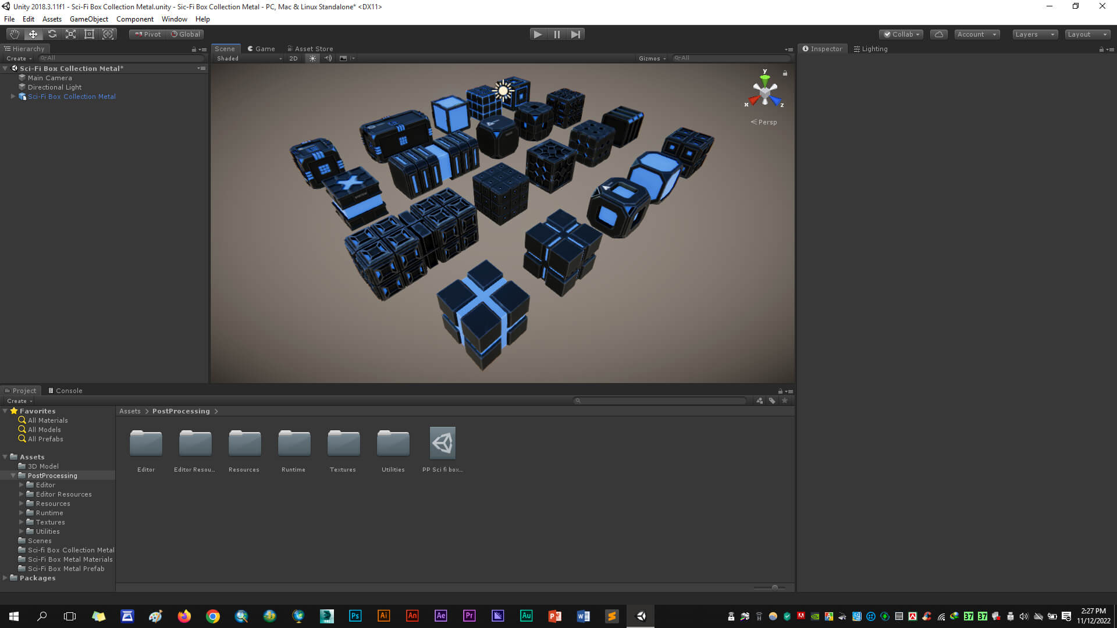
Task: Switch to the Game tab
Action: pos(261,49)
